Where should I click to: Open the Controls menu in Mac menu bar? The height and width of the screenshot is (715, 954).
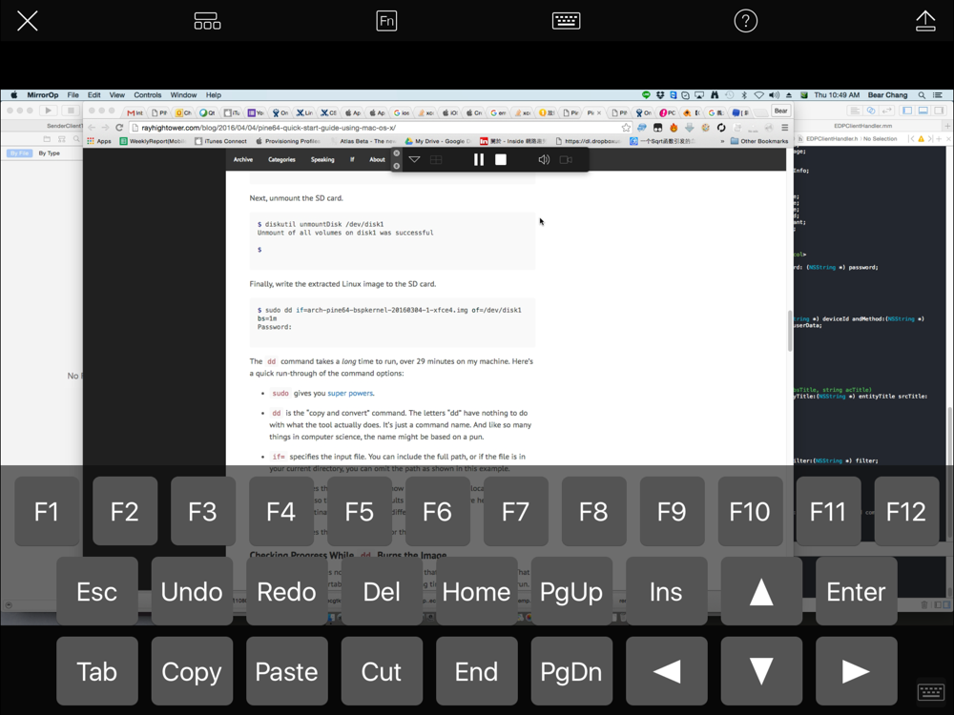[147, 94]
